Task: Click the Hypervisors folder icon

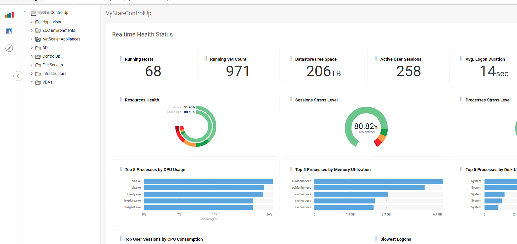Action: click(x=38, y=22)
